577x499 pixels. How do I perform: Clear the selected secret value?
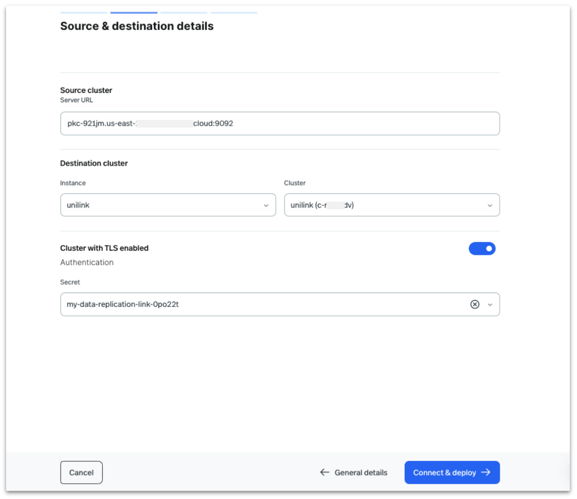coord(475,304)
